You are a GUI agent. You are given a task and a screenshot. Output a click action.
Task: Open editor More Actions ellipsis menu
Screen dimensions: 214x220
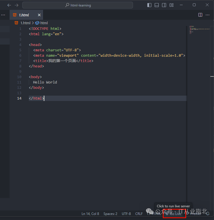pos(208,15)
